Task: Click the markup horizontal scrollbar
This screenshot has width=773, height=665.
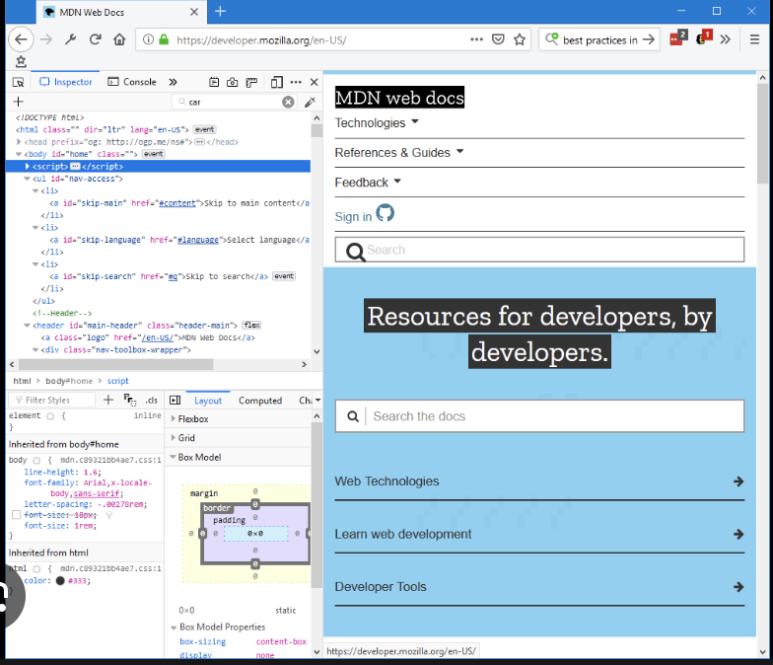Action: click(116, 365)
